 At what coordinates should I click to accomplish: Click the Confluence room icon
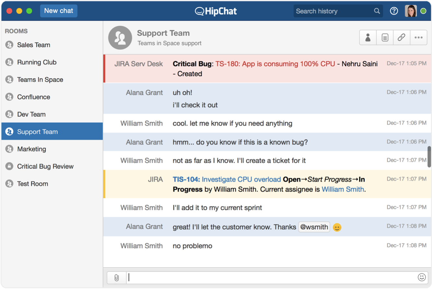[9, 97]
